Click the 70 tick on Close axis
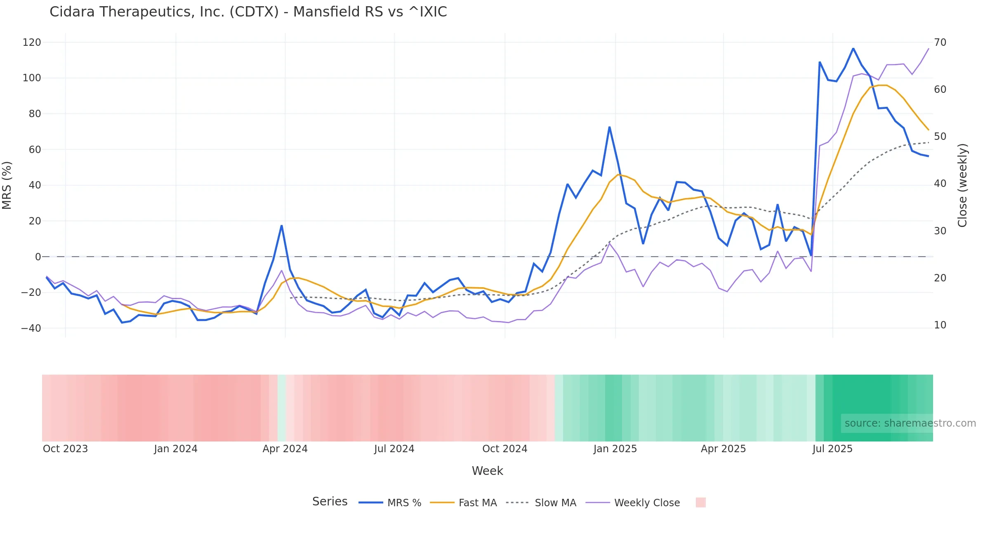 point(940,42)
